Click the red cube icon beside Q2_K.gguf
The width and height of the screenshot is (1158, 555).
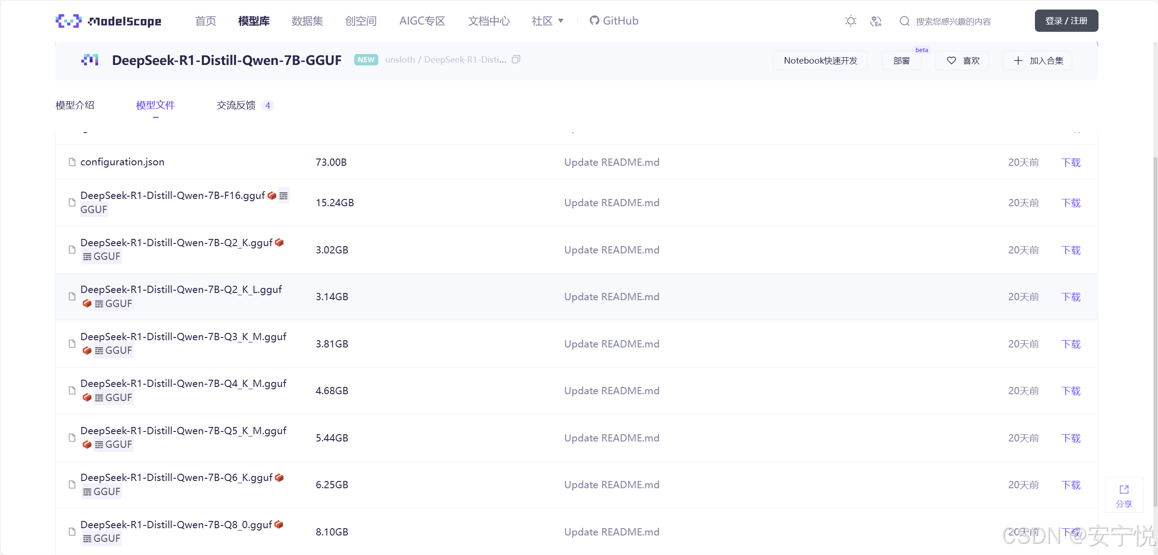(x=279, y=243)
